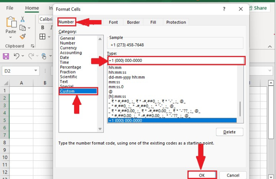Click the Cut scissors icon
276x179 pixels.
coord(22,19)
